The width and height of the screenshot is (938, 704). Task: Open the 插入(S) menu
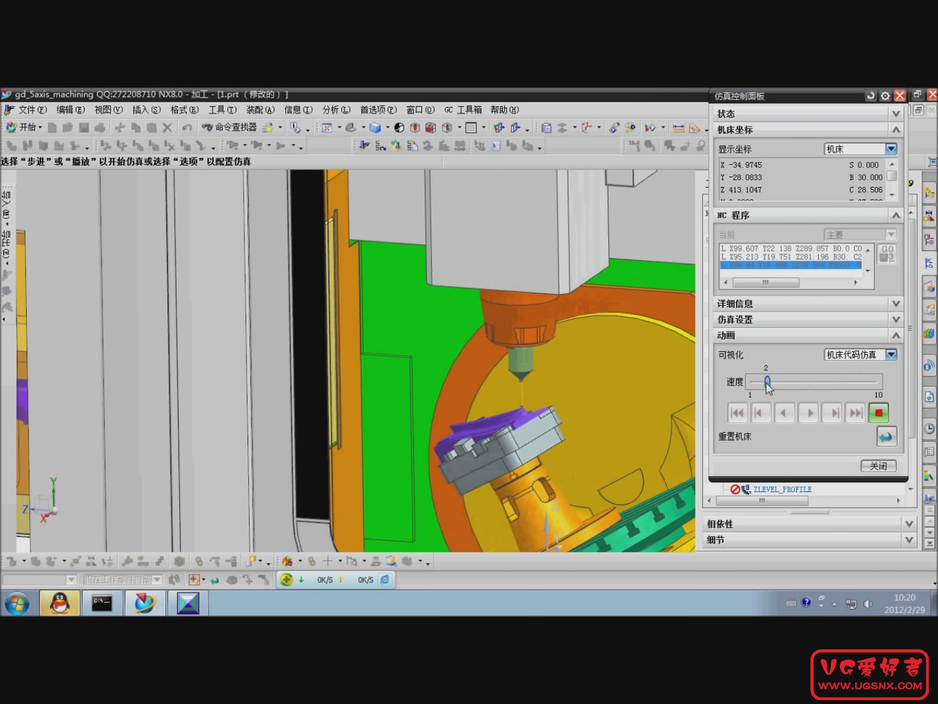tap(146, 110)
